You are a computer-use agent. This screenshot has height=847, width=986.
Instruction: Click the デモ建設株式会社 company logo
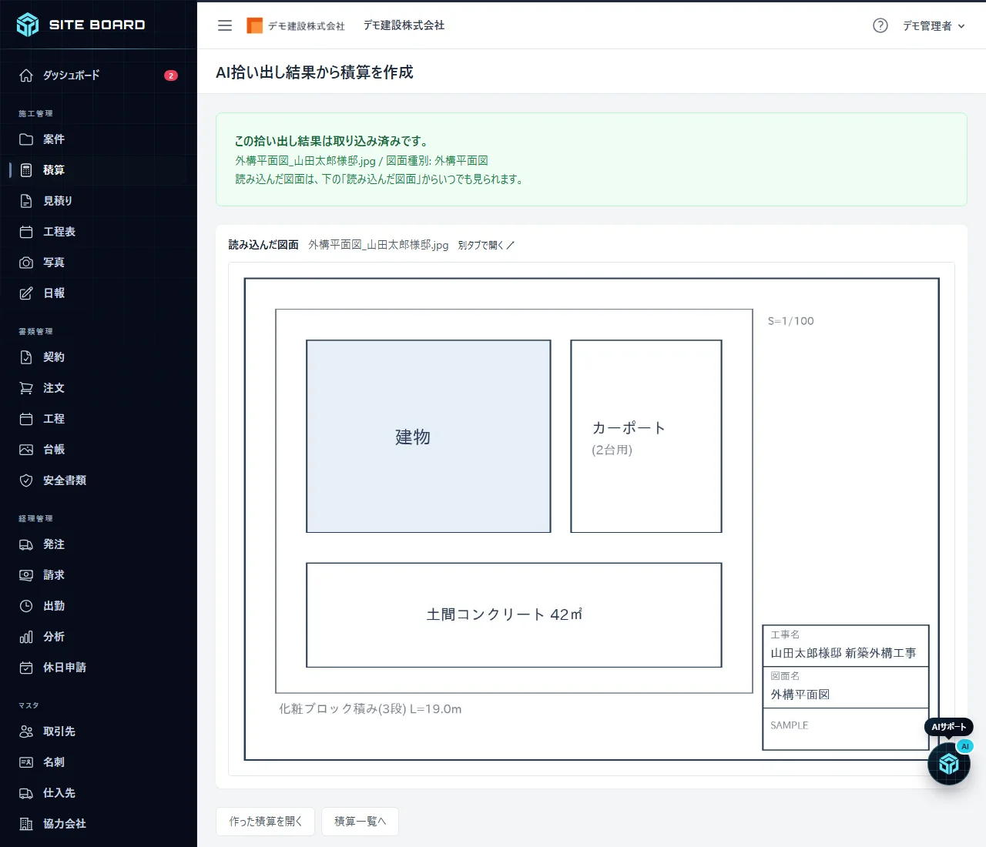[x=296, y=25]
